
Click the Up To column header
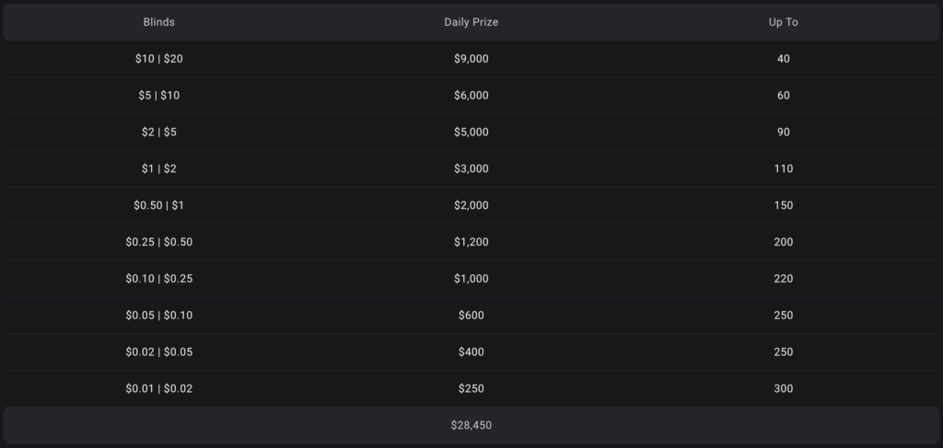pyautogui.click(x=784, y=22)
